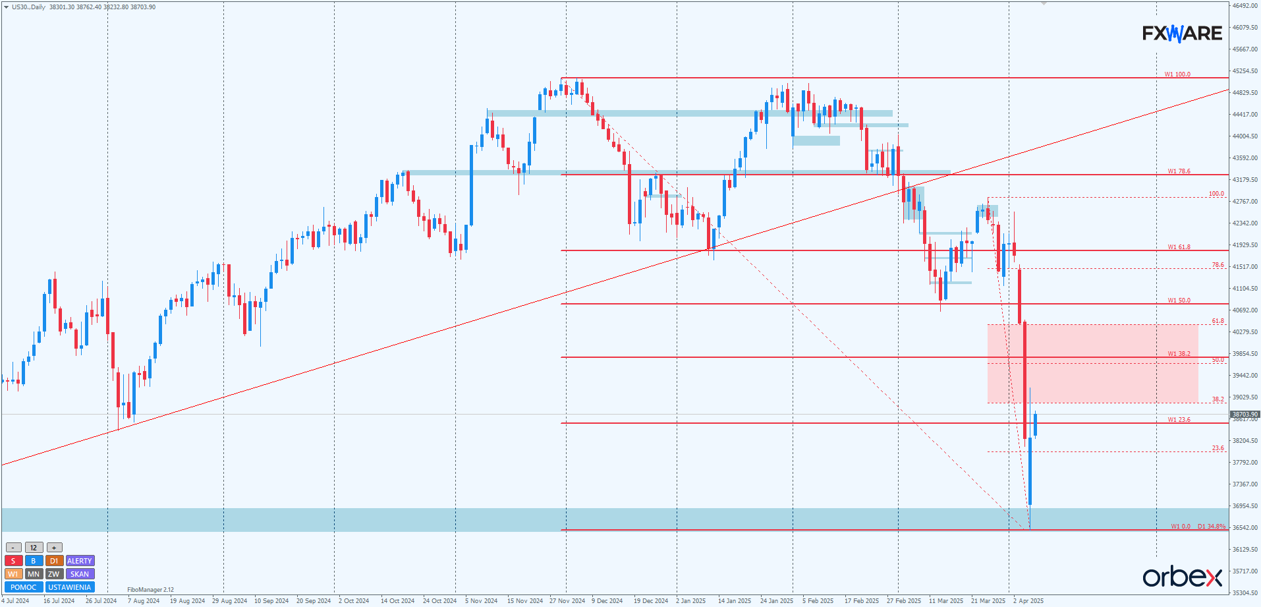Expand the US30 Daily chart dropdown arrow
Image resolution: width=1261 pixels, height=607 pixels.
7,7
